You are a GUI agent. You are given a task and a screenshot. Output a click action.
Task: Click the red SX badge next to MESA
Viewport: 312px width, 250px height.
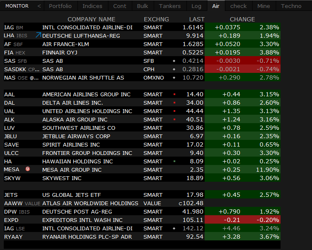pyautogui.click(x=28, y=169)
